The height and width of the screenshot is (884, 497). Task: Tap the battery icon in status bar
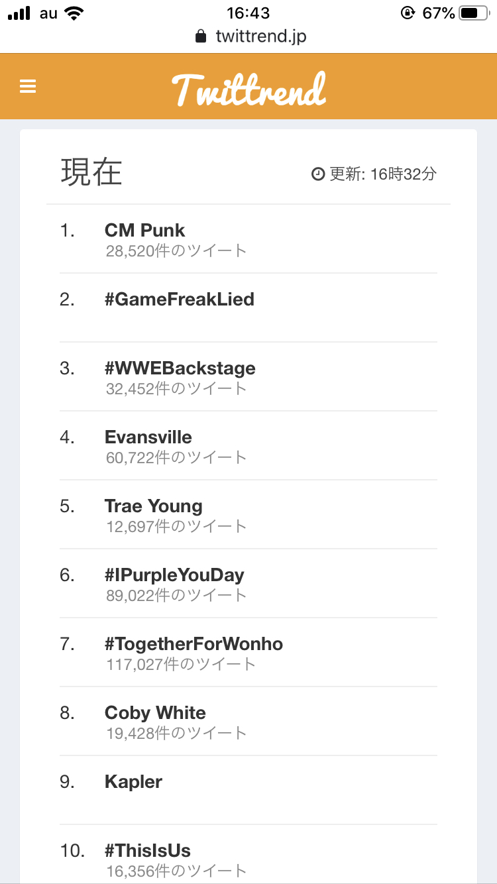[x=474, y=13]
